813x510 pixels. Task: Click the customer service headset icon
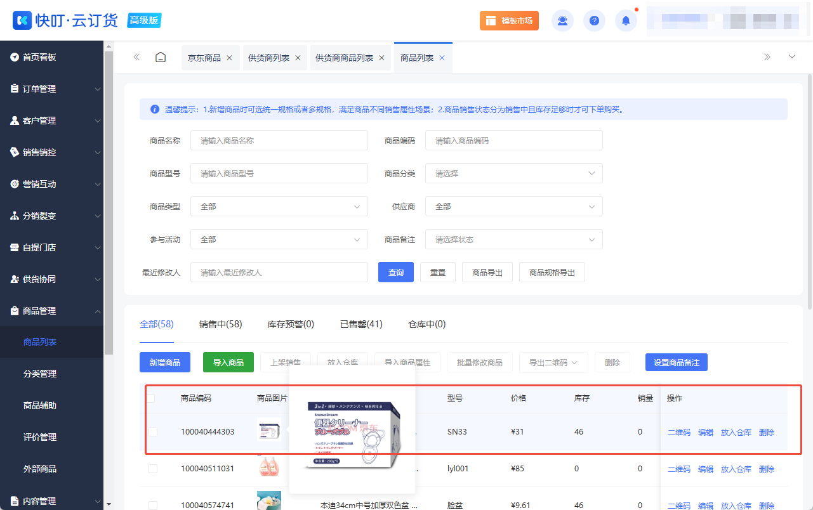(562, 20)
